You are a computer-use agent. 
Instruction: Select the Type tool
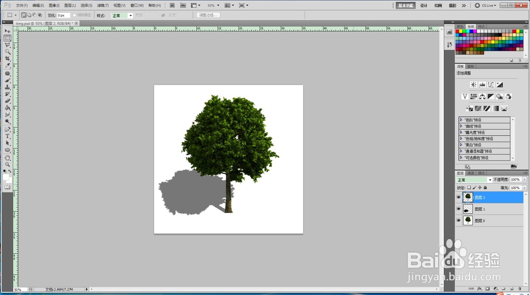coord(7,136)
